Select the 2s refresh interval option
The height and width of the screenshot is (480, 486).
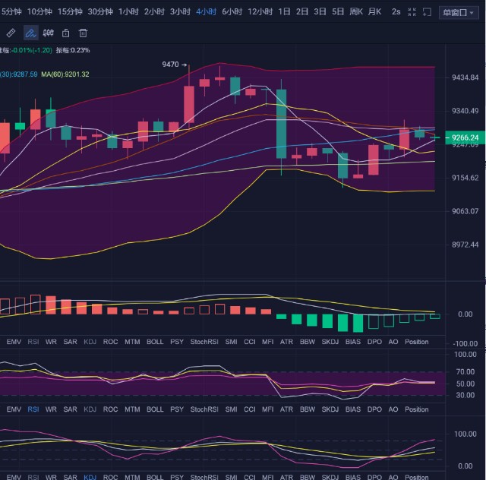click(x=396, y=12)
